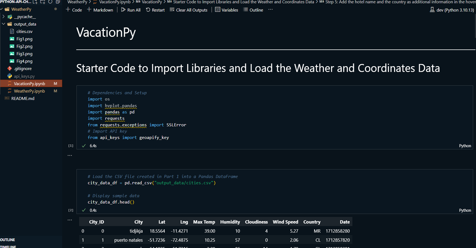Add a new Code cell
Image resolution: width=476 pixels, height=248 pixels.
(74, 10)
